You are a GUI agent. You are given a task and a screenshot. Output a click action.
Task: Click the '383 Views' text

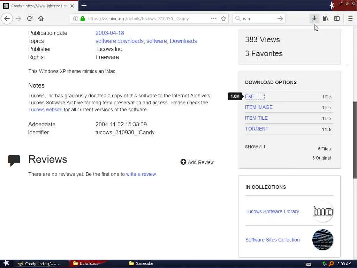262,40
